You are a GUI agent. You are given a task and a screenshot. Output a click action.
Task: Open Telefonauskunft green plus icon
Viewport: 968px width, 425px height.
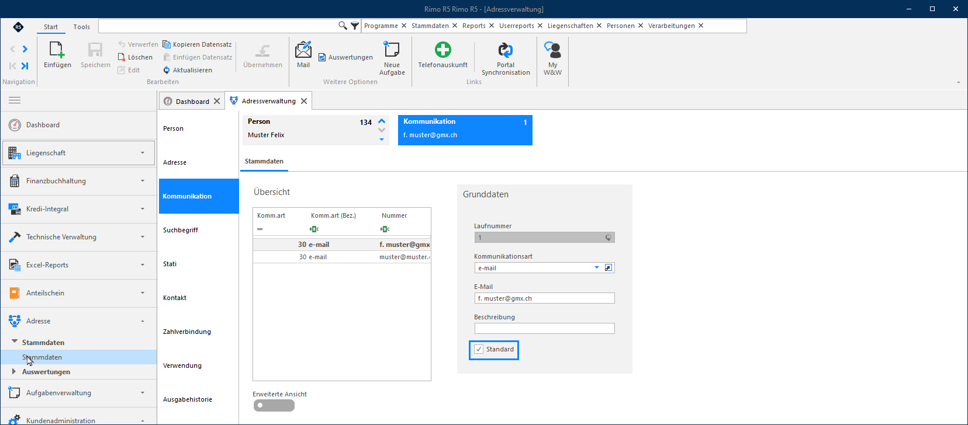pos(443,50)
